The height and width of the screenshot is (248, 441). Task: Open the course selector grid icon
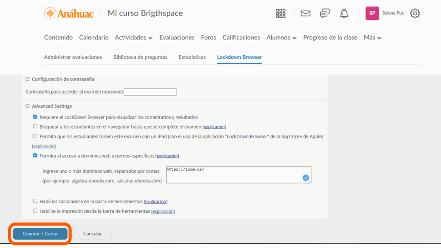pos(281,13)
